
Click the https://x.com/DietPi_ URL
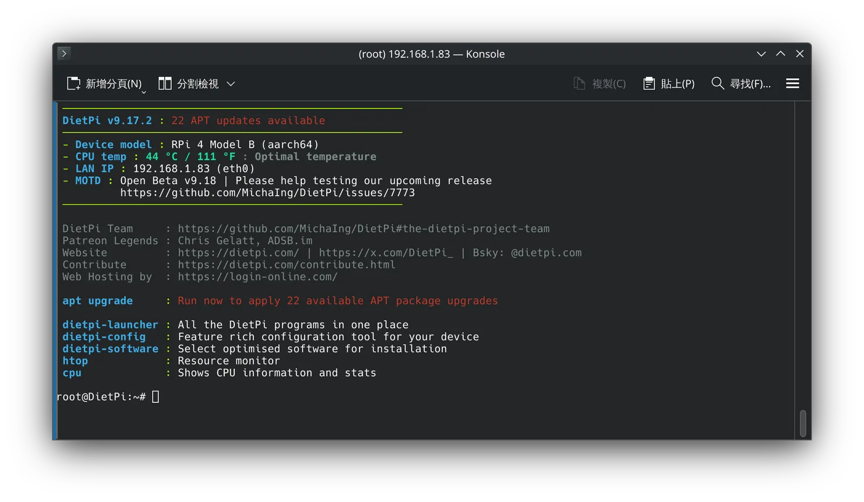[386, 253]
